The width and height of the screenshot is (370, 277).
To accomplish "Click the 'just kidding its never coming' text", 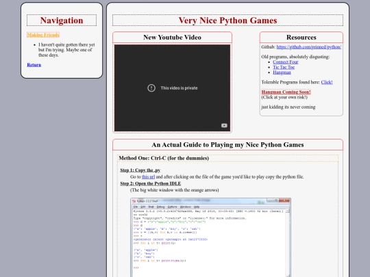I will pos(288,107).
